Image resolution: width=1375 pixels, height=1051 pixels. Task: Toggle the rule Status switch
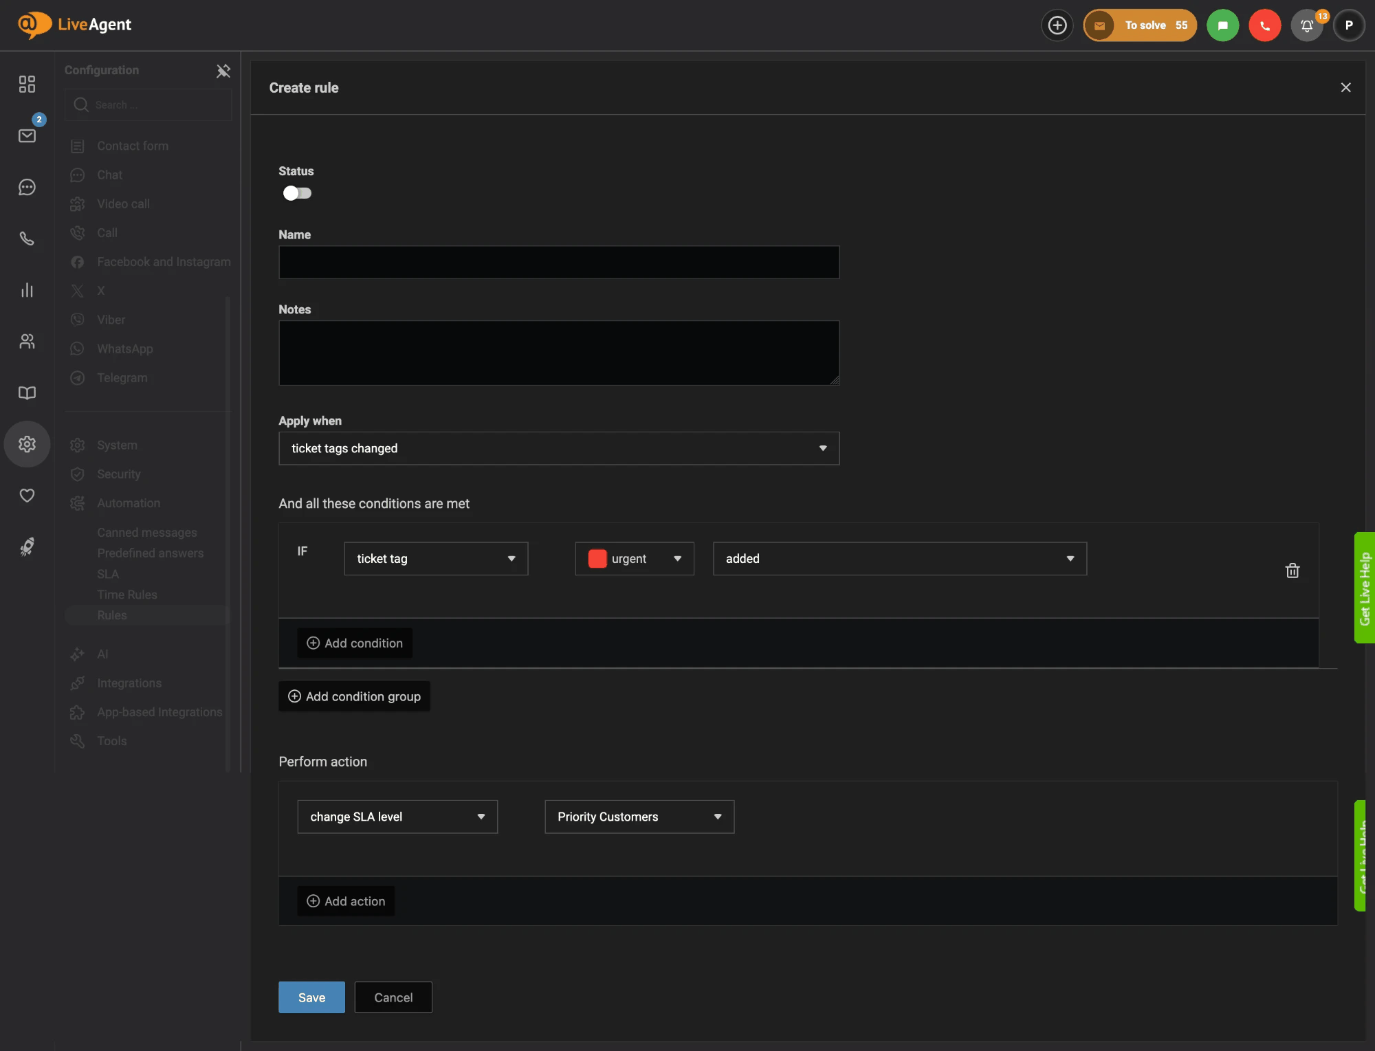(297, 193)
